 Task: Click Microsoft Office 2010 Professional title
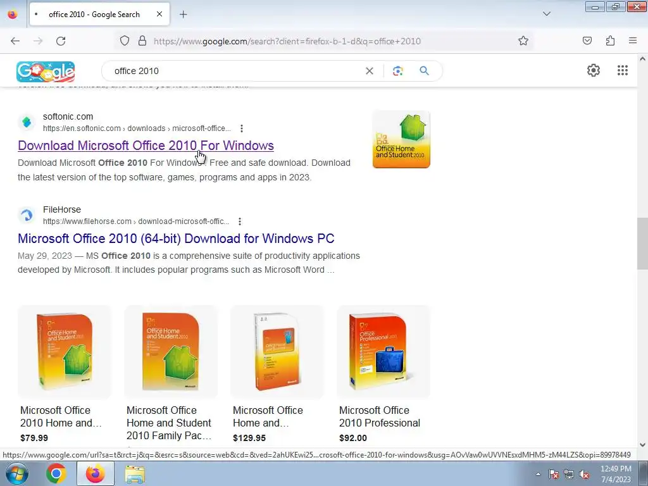tap(380, 416)
